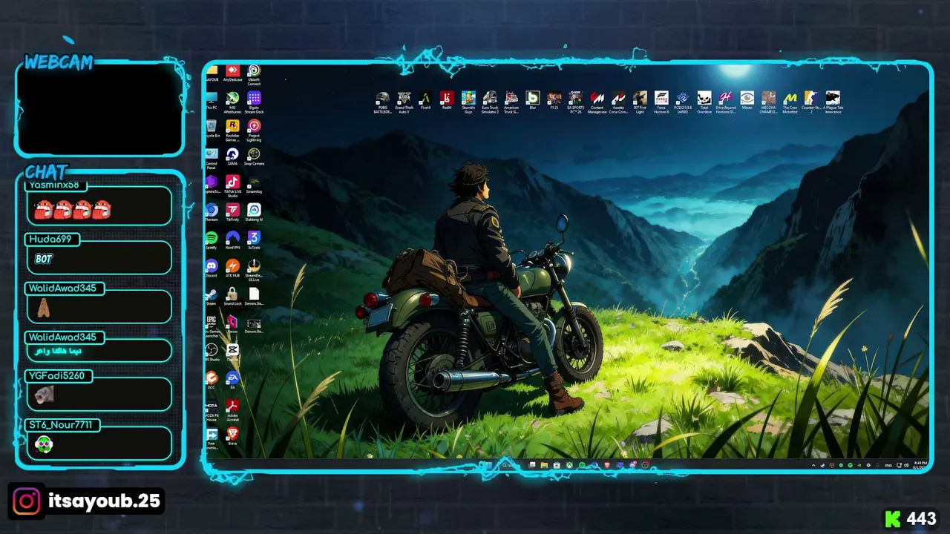950x534 pixels.
Task: Open the TikFinity desktop icon
Action: point(232,213)
